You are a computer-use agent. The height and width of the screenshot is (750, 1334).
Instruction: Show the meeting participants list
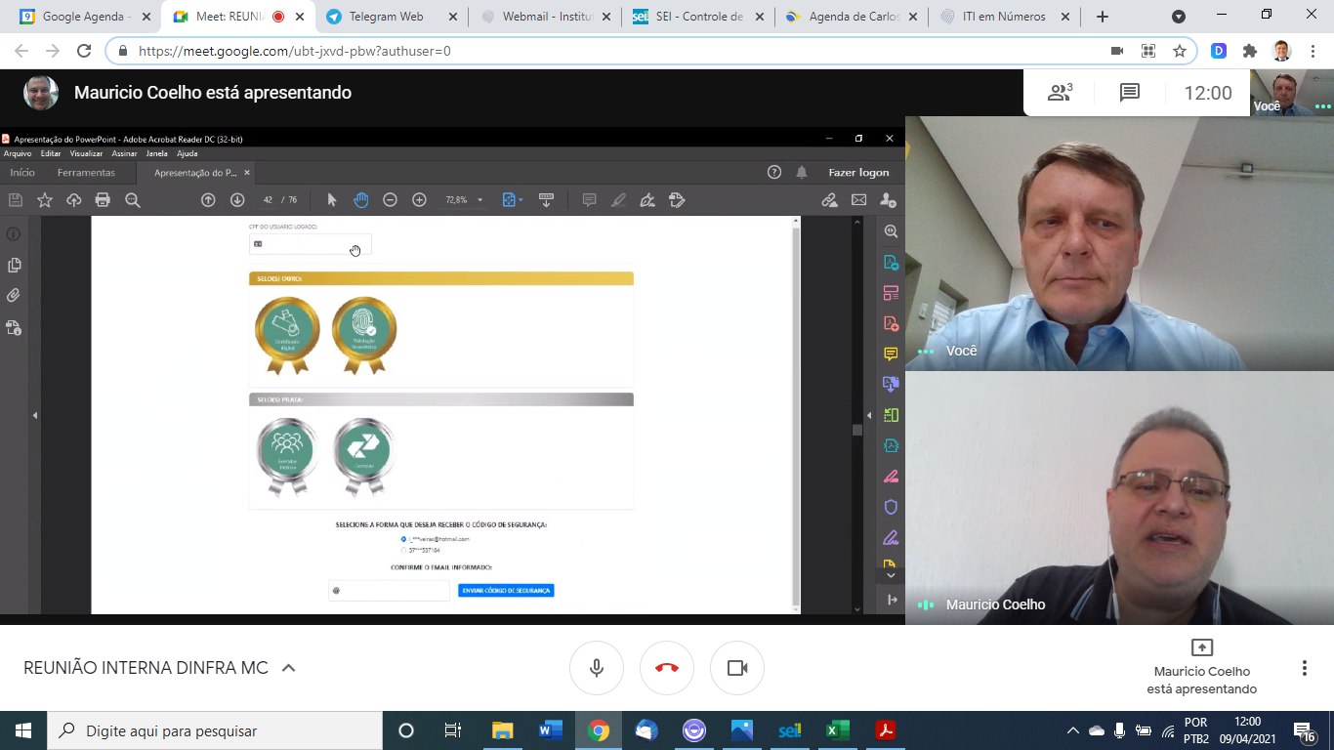pyautogui.click(x=1060, y=93)
